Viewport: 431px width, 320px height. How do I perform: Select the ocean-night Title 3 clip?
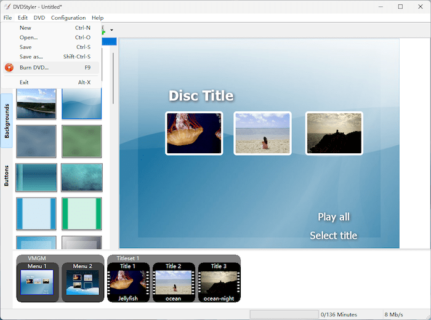[219, 283]
